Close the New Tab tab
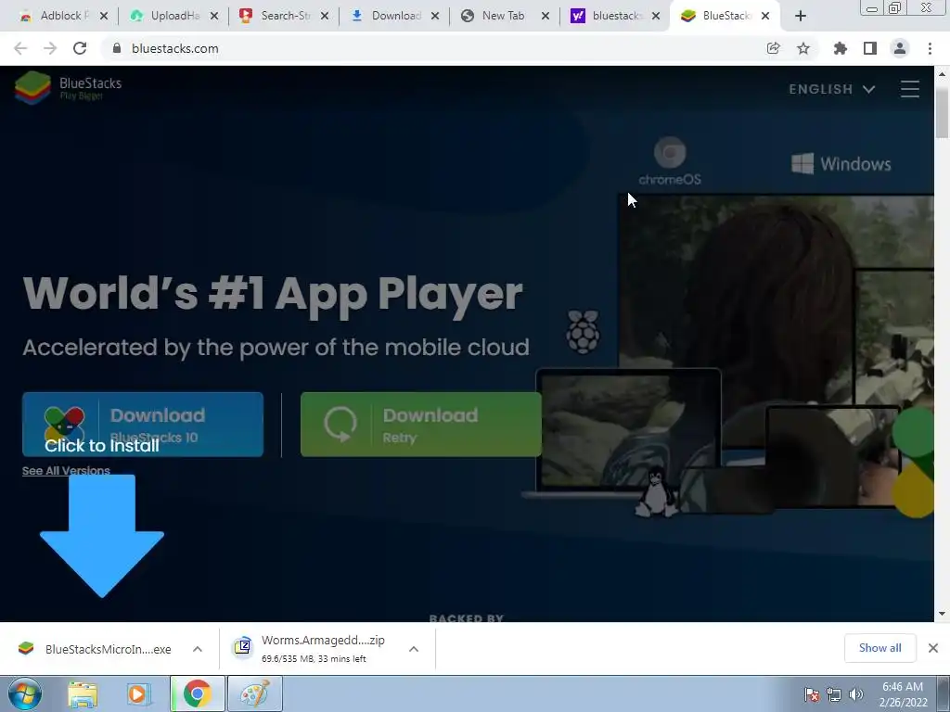 (546, 17)
